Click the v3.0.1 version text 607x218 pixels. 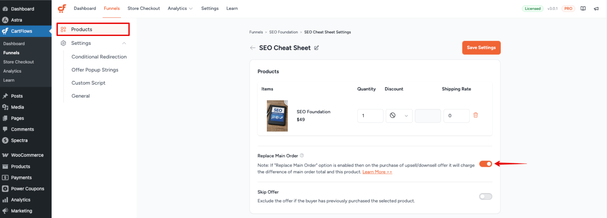(552, 9)
